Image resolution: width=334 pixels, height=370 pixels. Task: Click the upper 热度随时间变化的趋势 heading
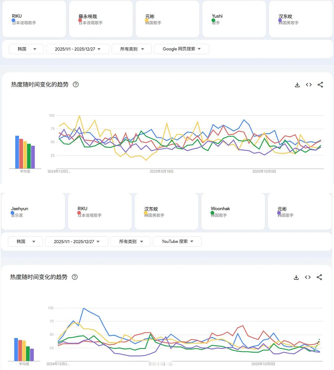tap(40, 84)
